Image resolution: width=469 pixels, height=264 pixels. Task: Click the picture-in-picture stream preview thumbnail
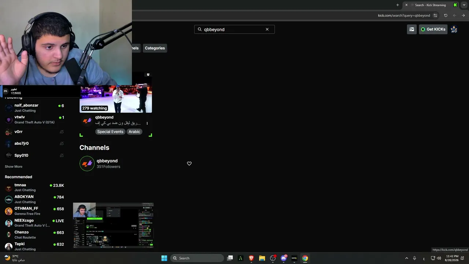coord(113,225)
